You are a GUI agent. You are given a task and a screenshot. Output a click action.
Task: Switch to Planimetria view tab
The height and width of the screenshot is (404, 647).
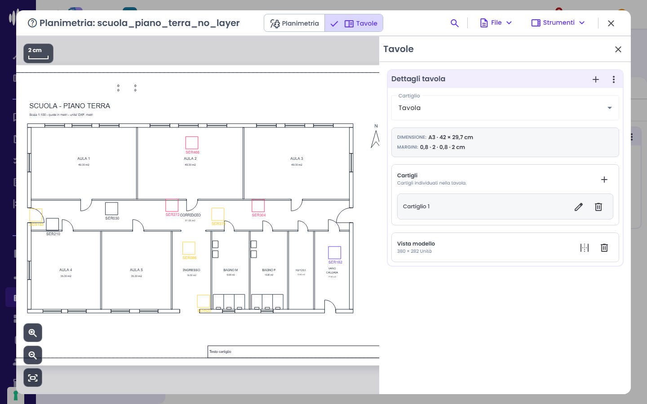(294, 23)
